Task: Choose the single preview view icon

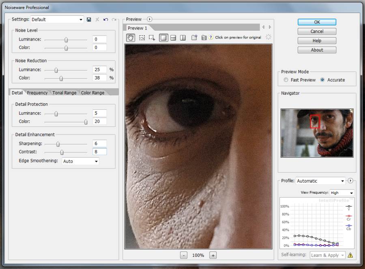Action: 163,38
